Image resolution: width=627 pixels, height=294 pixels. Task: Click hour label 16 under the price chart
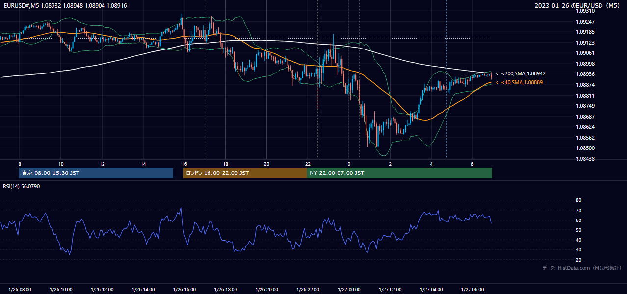(x=184, y=164)
